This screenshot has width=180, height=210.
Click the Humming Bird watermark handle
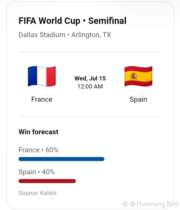[157, 204]
